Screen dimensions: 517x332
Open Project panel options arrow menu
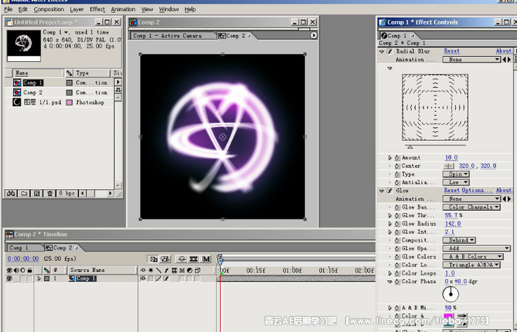118,82
